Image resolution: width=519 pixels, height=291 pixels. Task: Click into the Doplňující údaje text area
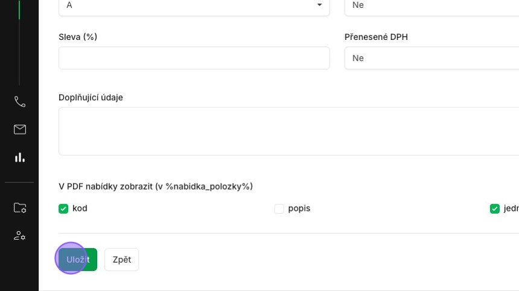click(x=288, y=131)
